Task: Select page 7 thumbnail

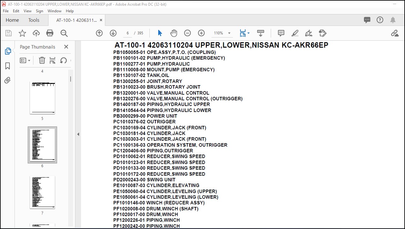Action: pyautogui.click(x=42, y=192)
